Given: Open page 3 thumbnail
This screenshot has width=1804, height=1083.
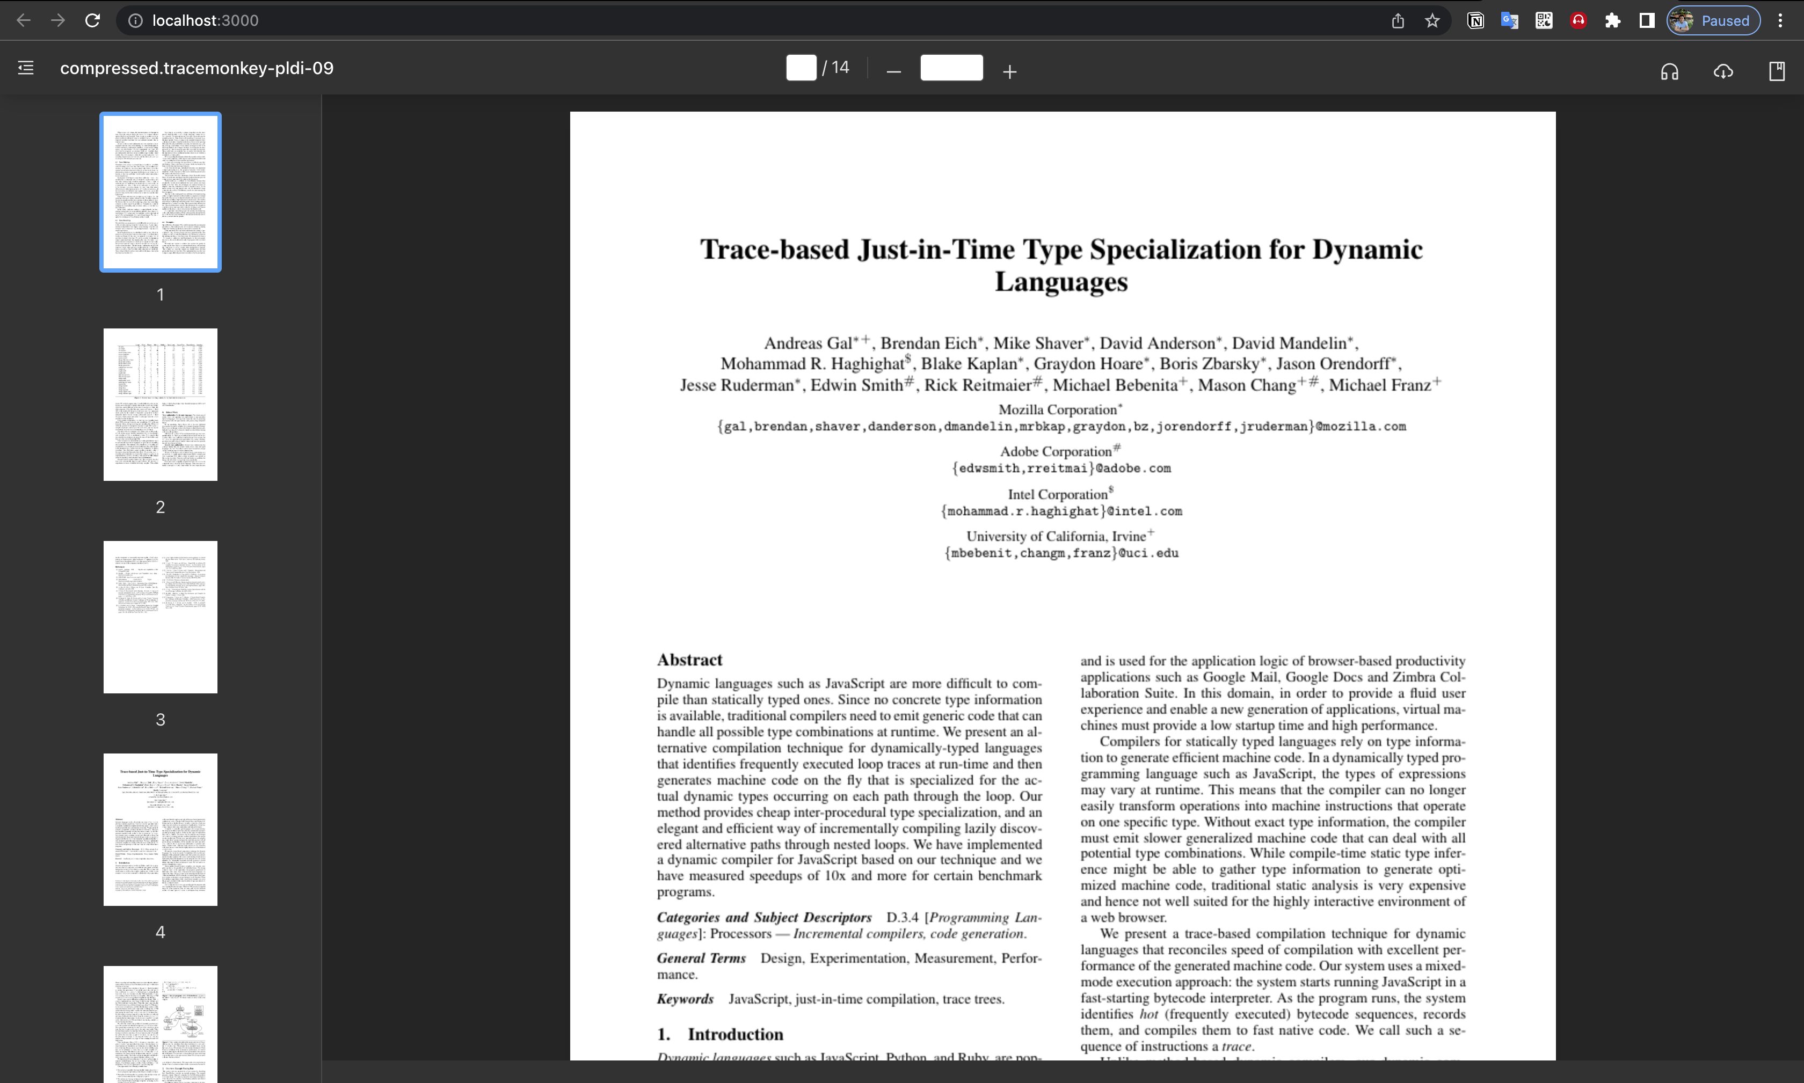Looking at the screenshot, I should click(x=161, y=617).
